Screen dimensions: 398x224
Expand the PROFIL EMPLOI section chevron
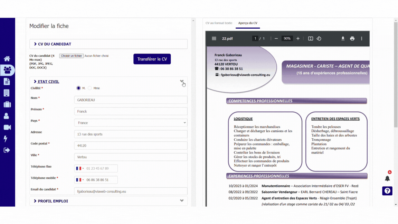tap(182, 200)
